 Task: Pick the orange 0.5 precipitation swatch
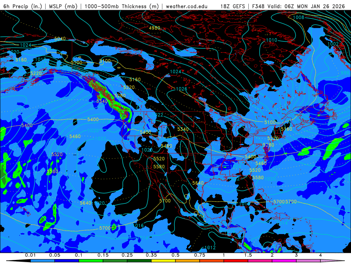click(x=188, y=261)
